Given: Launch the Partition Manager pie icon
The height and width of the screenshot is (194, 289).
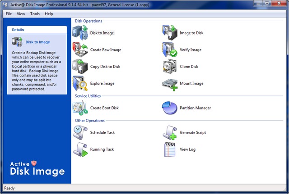Looking at the screenshot, I should click(x=169, y=108).
